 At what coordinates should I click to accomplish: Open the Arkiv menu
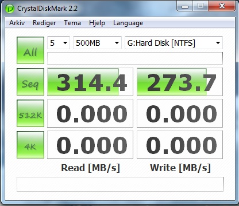point(17,23)
